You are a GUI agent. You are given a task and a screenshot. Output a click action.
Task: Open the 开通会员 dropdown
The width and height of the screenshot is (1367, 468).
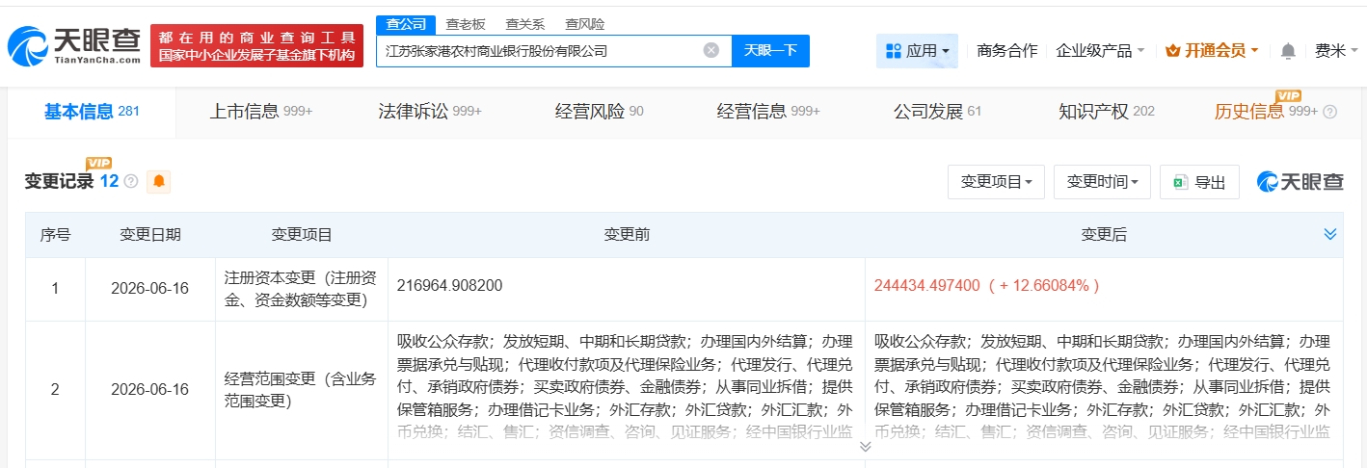[1212, 50]
